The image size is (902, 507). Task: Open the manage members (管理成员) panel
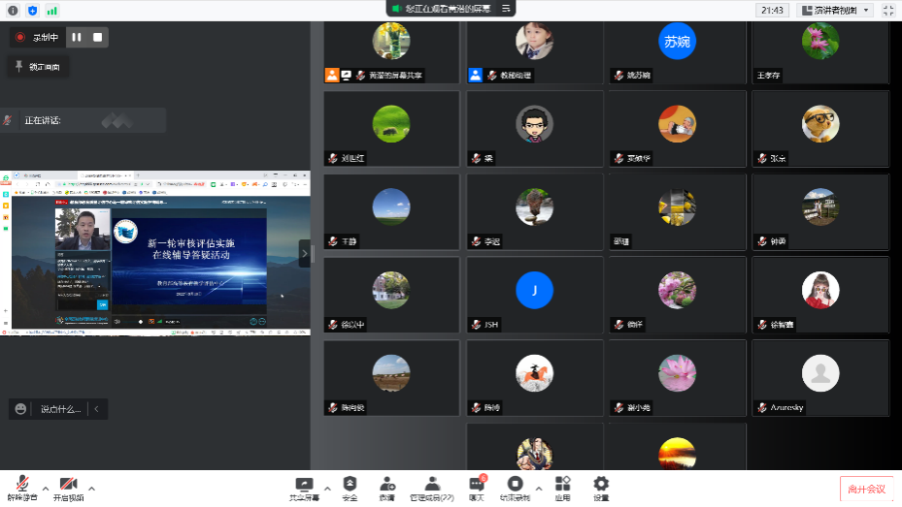click(433, 486)
